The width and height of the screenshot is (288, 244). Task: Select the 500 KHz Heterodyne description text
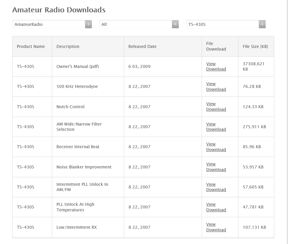tap(77, 87)
